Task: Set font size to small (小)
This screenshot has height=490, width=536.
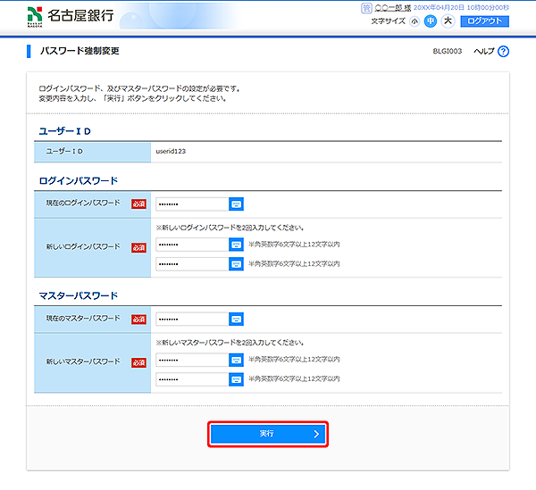Action: point(415,21)
